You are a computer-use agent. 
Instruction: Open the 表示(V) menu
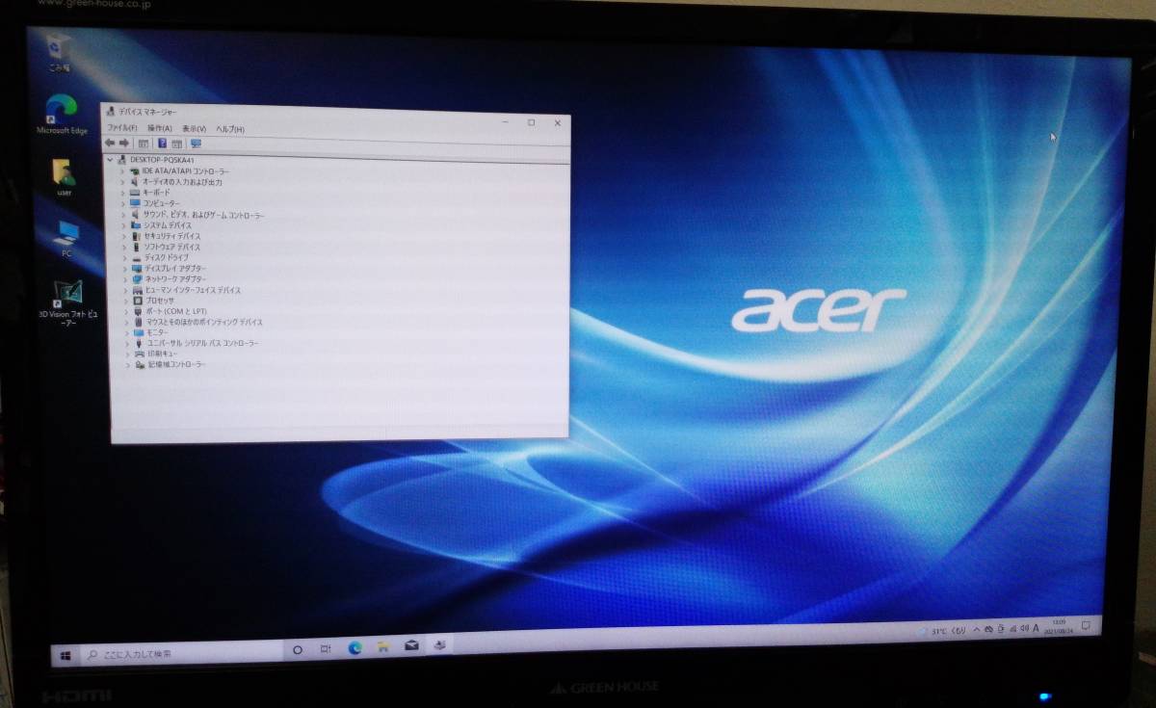tap(194, 128)
